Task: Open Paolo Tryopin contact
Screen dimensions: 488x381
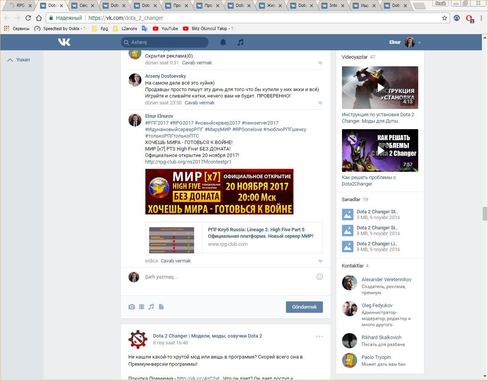Action: pyautogui.click(x=376, y=357)
